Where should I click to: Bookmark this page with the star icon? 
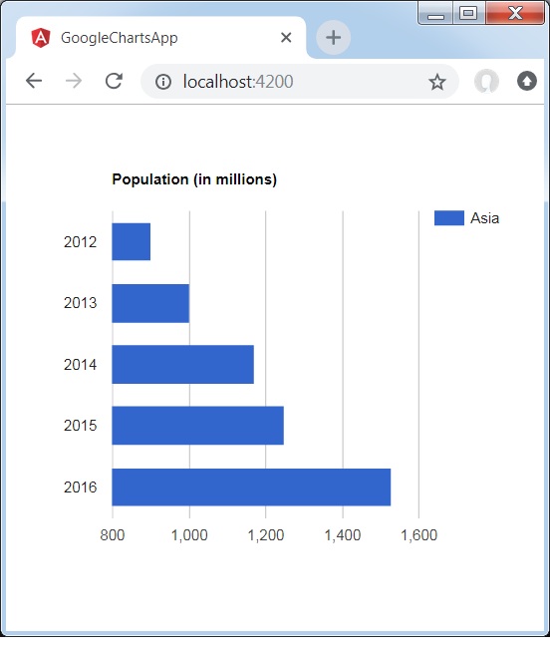tap(437, 82)
